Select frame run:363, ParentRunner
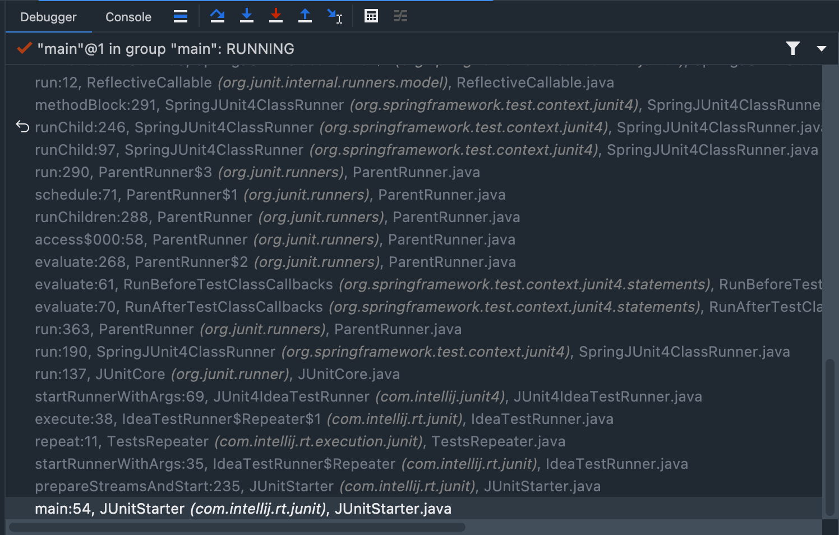The height and width of the screenshot is (535, 839). click(414, 329)
